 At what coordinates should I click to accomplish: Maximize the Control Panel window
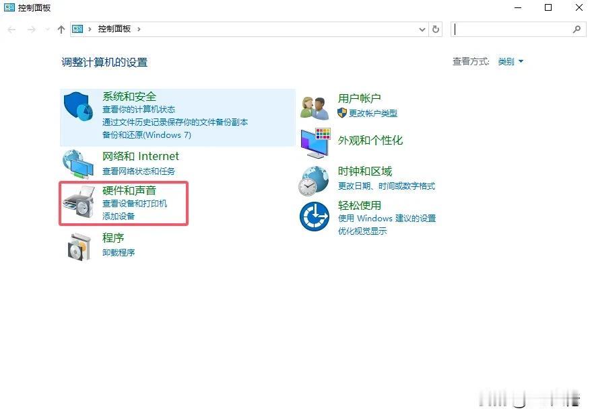click(548, 7)
